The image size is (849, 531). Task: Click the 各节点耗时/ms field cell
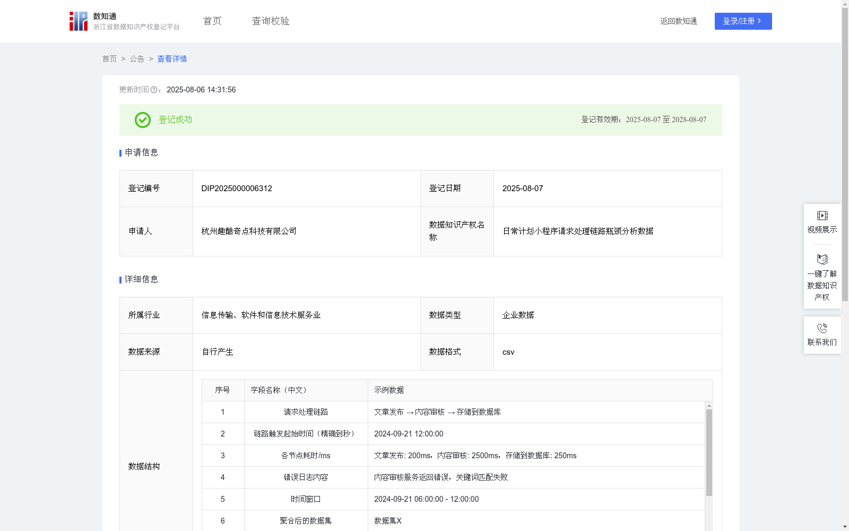[306, 456]
